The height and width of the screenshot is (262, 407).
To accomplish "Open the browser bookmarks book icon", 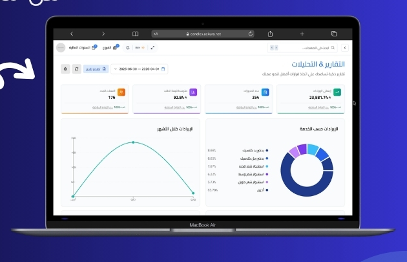I will point(135,34).
